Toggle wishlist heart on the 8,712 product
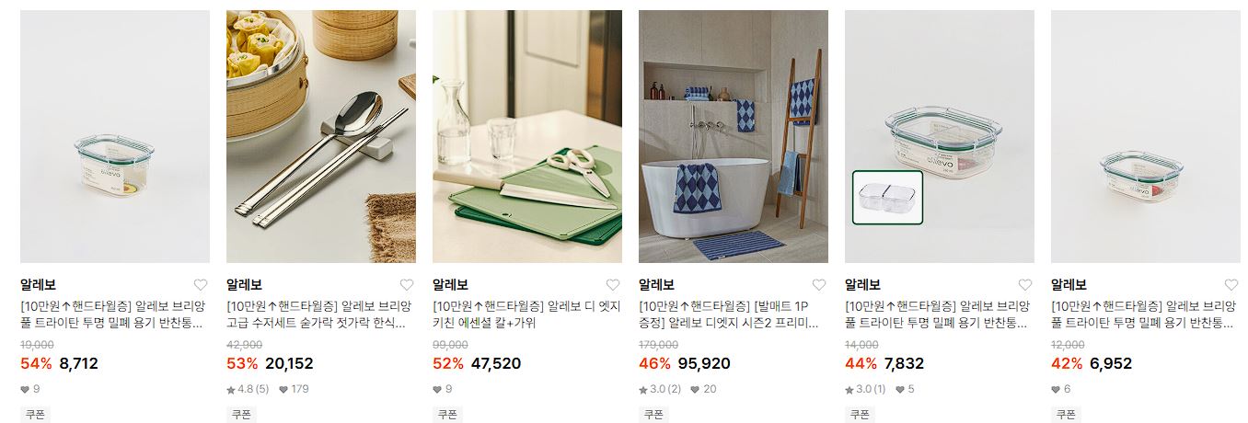1248x423 pixels. 201,285
